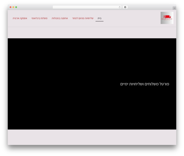Viewport: 184px width, 156px height.
Task: Click the heading פורטל משלוחים ושליחויות ימיים
Action: point(145,84)
